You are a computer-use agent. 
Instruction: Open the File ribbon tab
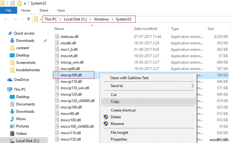(x=9, y=10)
